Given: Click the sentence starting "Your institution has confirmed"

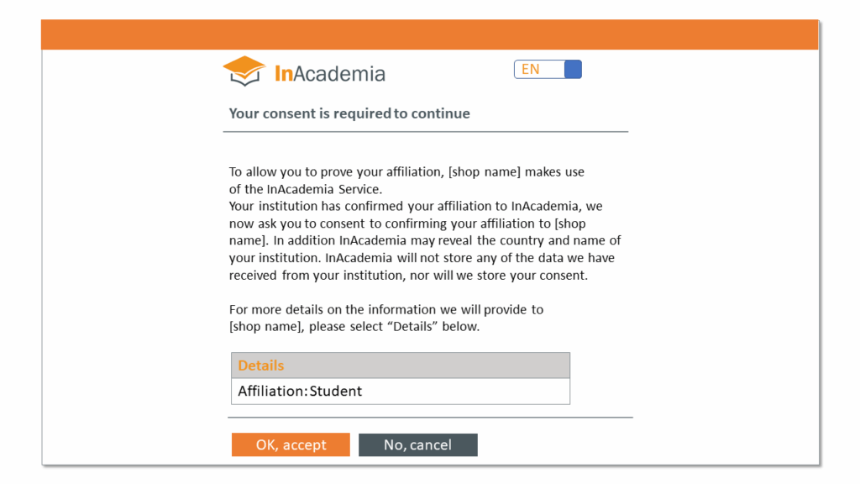Looking at the screenshot, I should tap(416, 206).
